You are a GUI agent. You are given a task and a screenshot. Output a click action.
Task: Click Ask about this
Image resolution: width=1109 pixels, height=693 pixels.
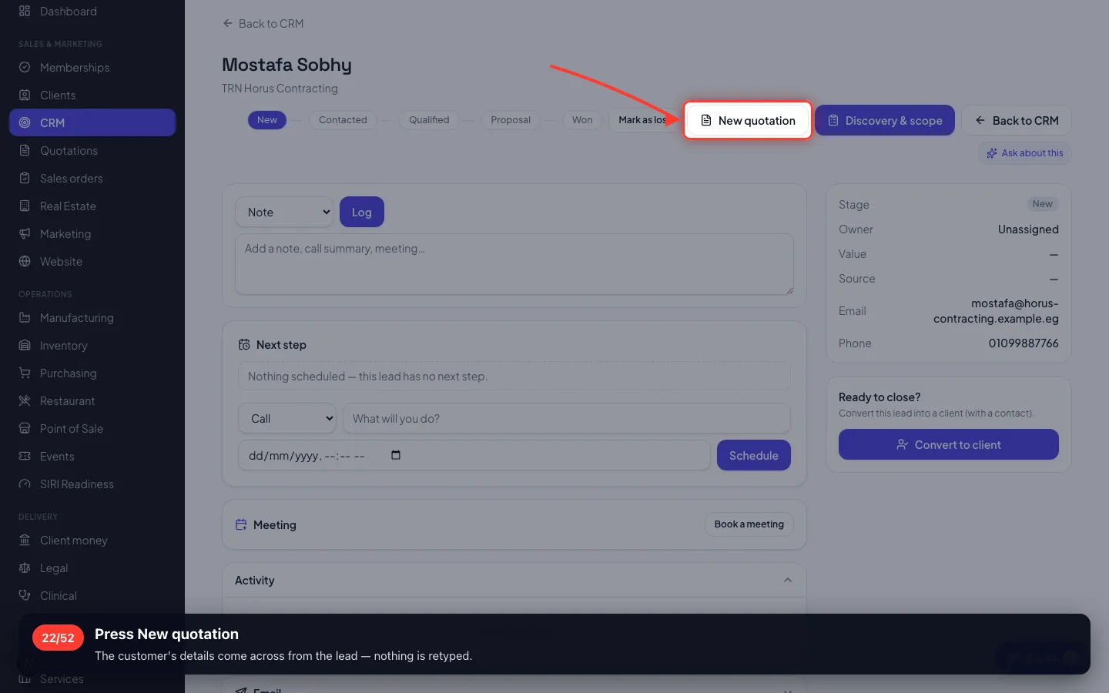[1025, 153]
